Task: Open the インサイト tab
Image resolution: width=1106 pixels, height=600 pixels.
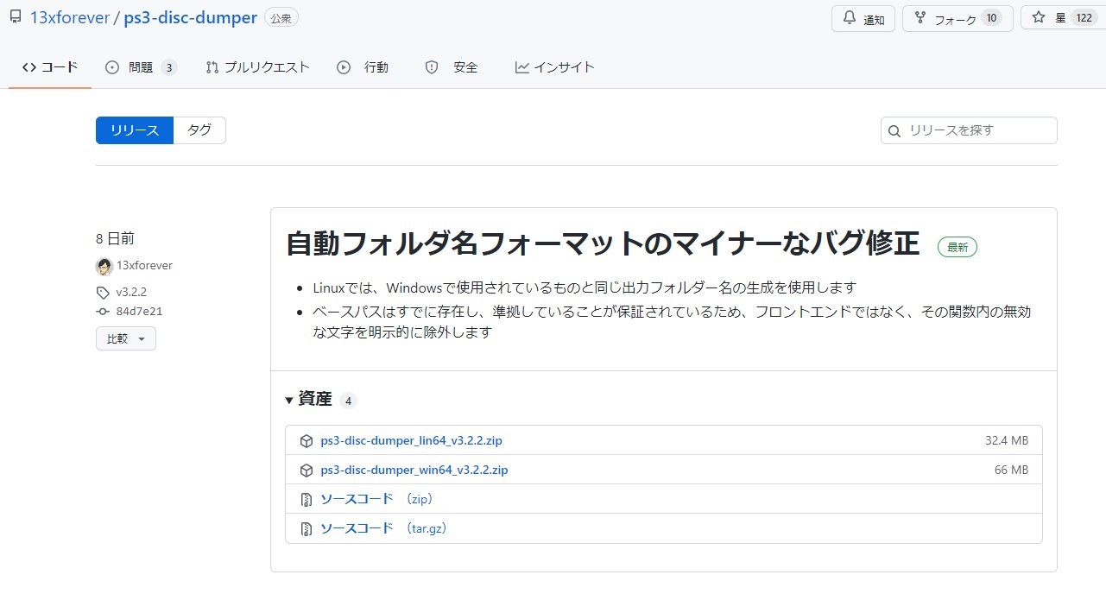Action: pos(554,67)
